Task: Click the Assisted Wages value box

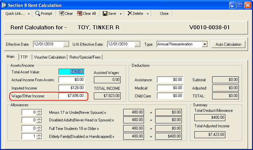Action: tap(107, 80)
